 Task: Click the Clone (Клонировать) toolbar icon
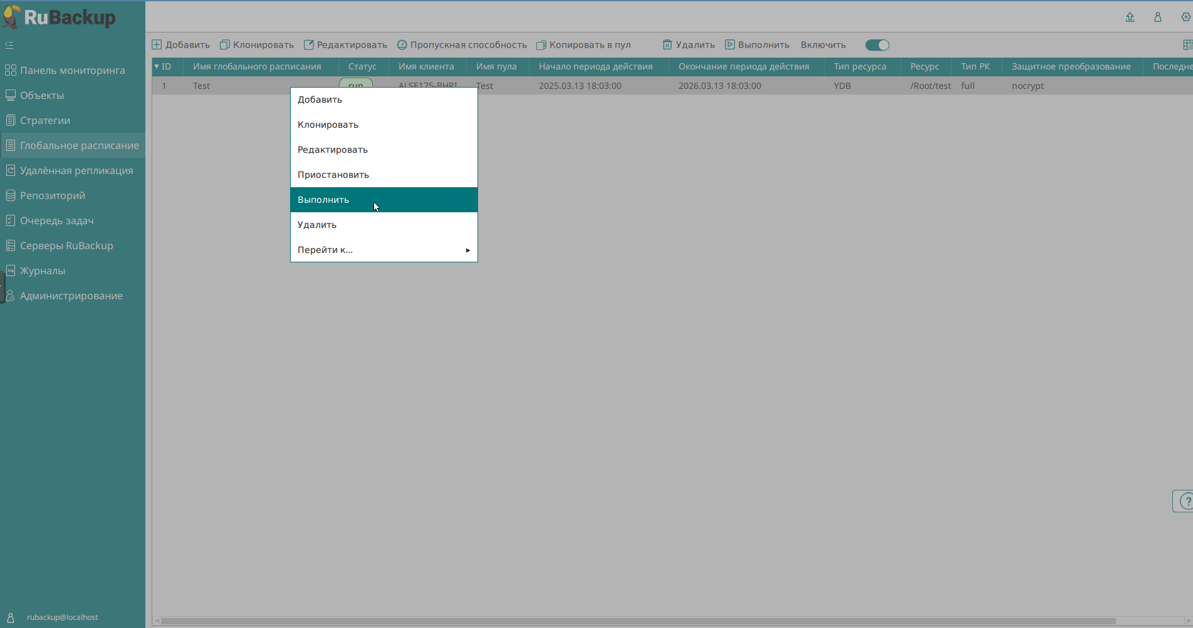coord(224,45)
